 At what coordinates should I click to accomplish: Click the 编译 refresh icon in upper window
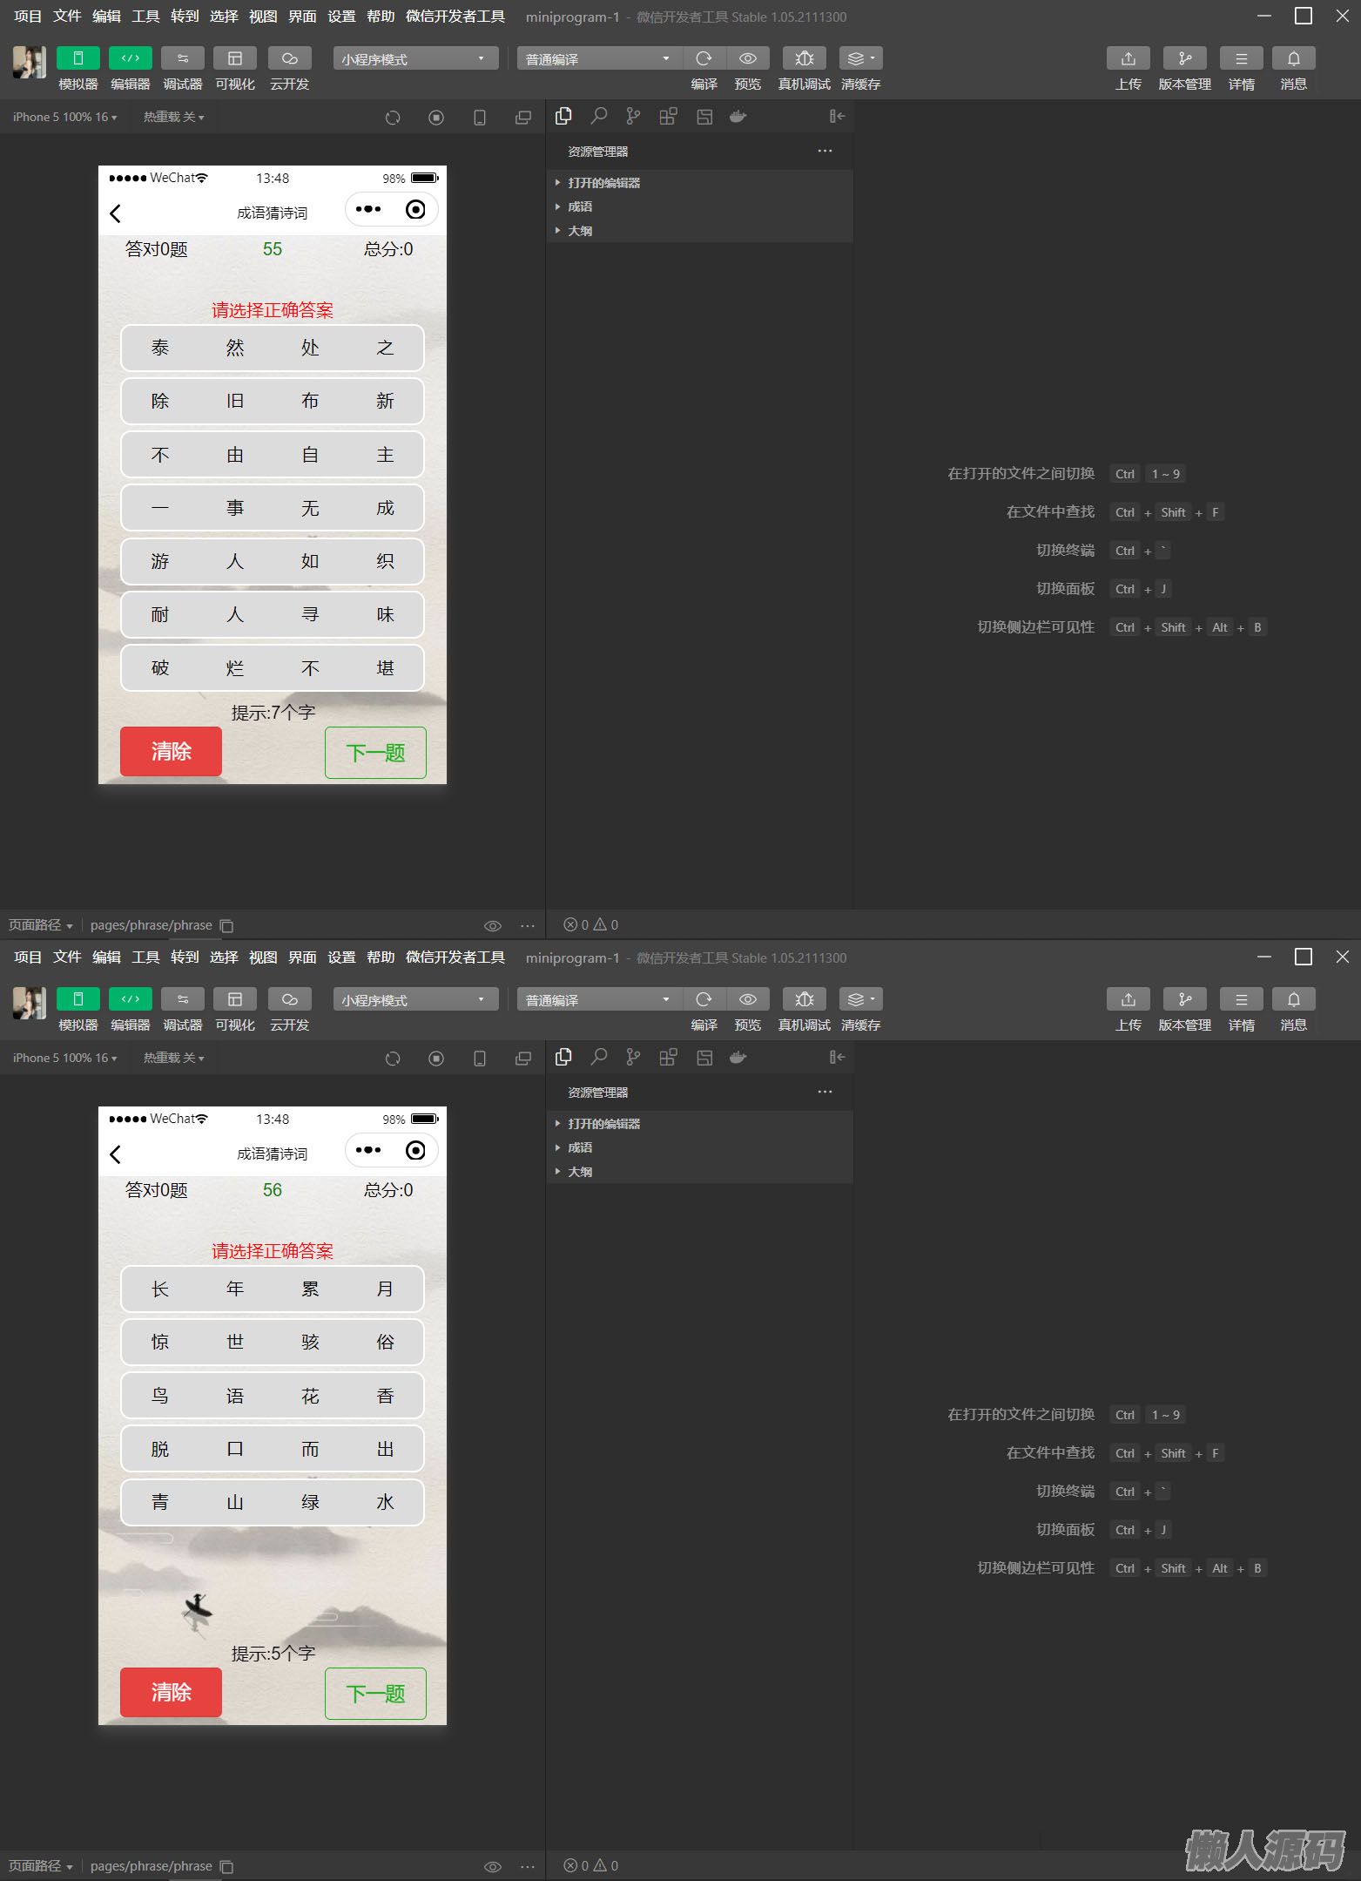tap(704, 58)
